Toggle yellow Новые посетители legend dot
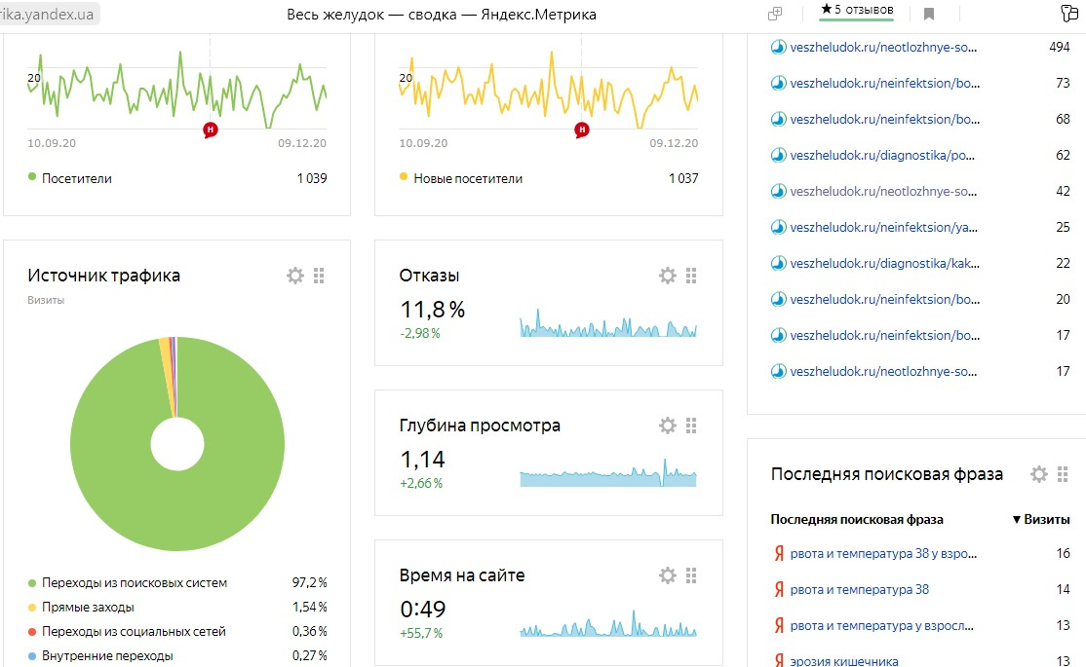This screenshot has height=667, width=1086. tap(403, 176)
